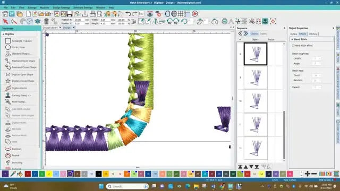The width and height of the screenshot is (340, 191).
Task: Open Windows Start menu
Action: coord(101,186)
